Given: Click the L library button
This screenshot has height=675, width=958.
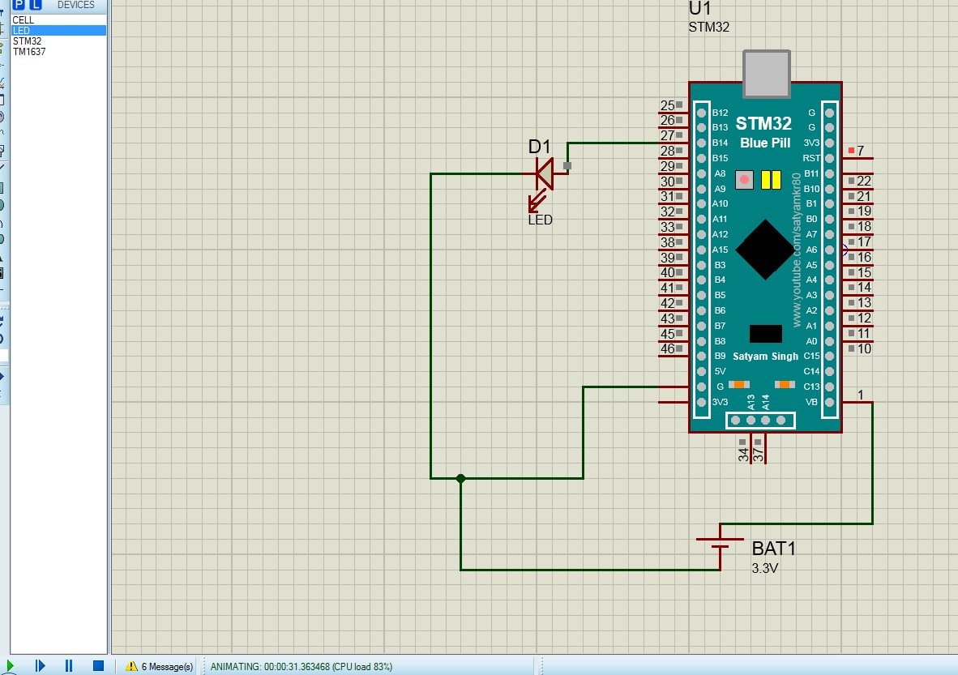Looking at the screenshot, I should [36, 4].
